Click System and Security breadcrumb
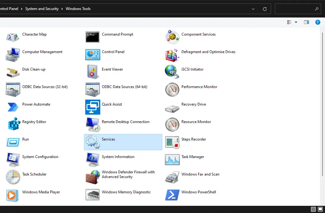The image size is (325, 213). (42, 9)
